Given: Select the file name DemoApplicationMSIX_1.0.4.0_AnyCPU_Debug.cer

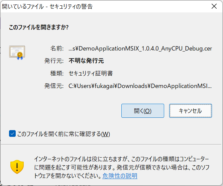Looking at the screenshot, I should coord(140,49).
